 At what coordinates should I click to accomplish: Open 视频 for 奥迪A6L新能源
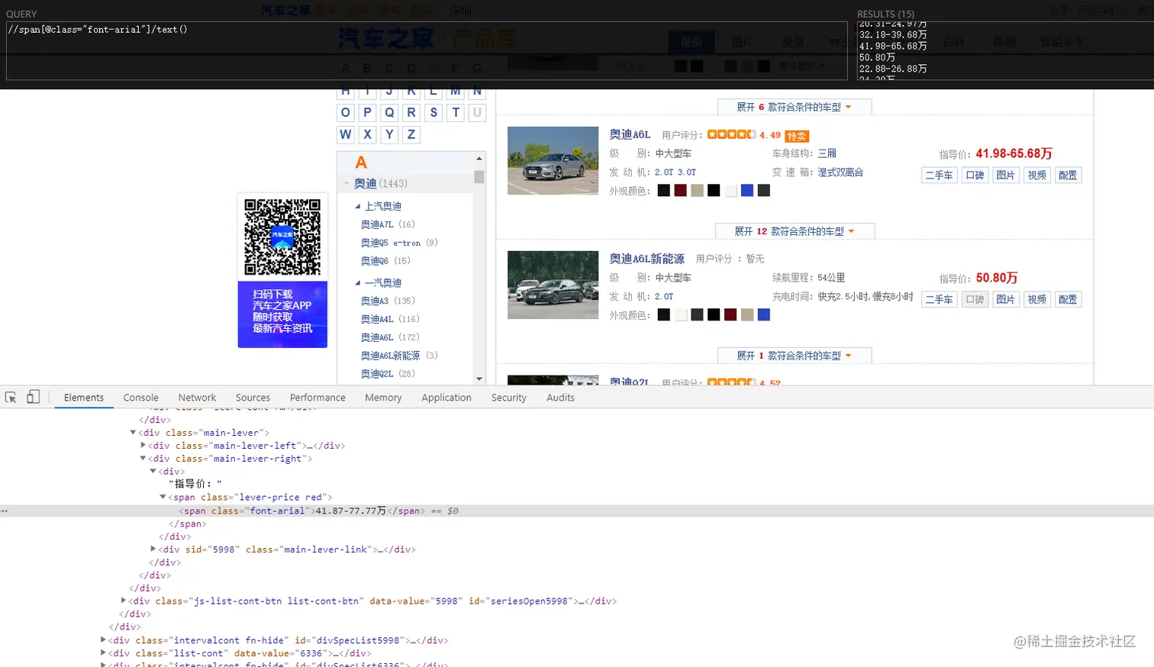[x=1037, y=300]
